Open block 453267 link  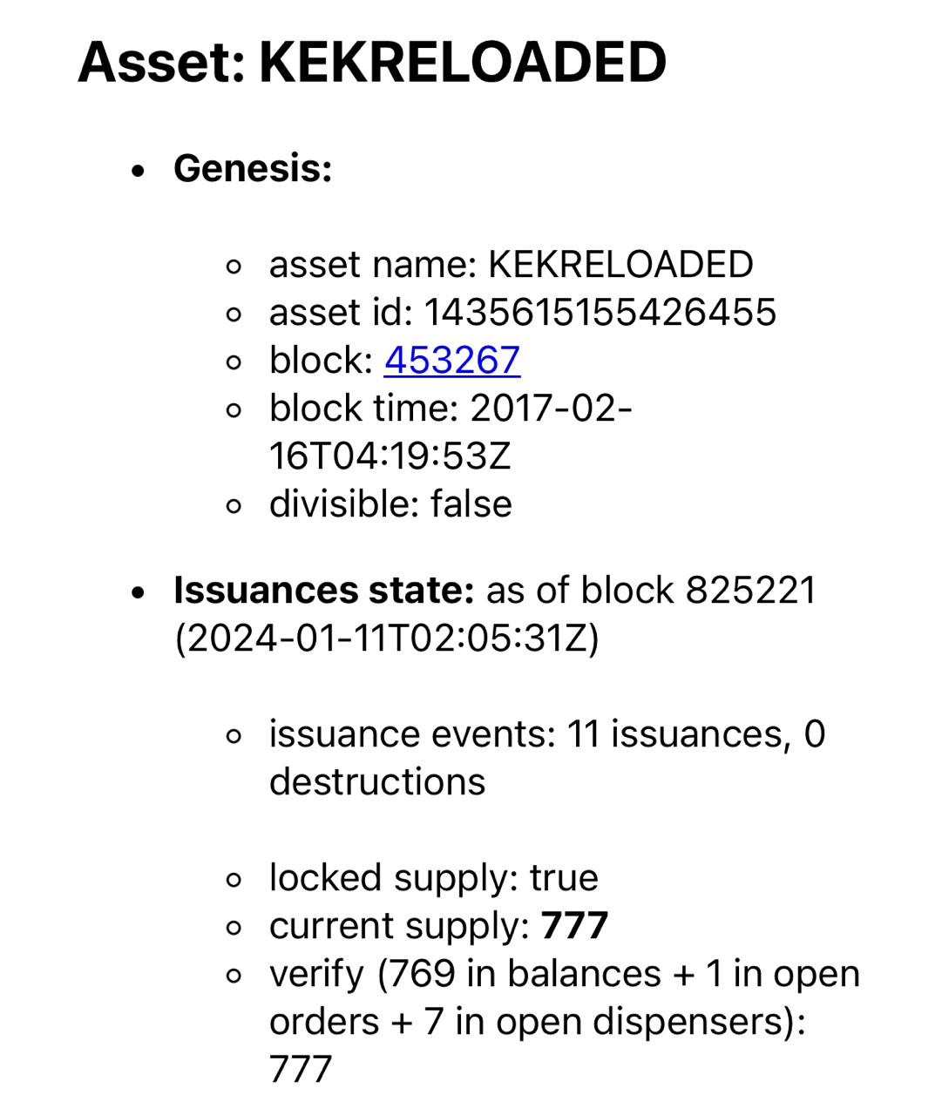[x=452, y=360]
